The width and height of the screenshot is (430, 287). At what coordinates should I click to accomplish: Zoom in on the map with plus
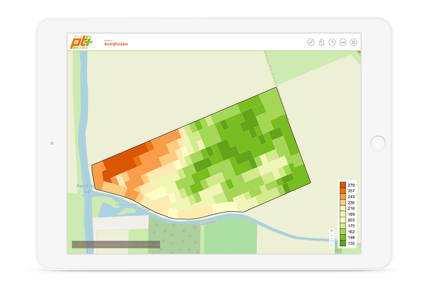pyautogui.click(x=332, y=231)
